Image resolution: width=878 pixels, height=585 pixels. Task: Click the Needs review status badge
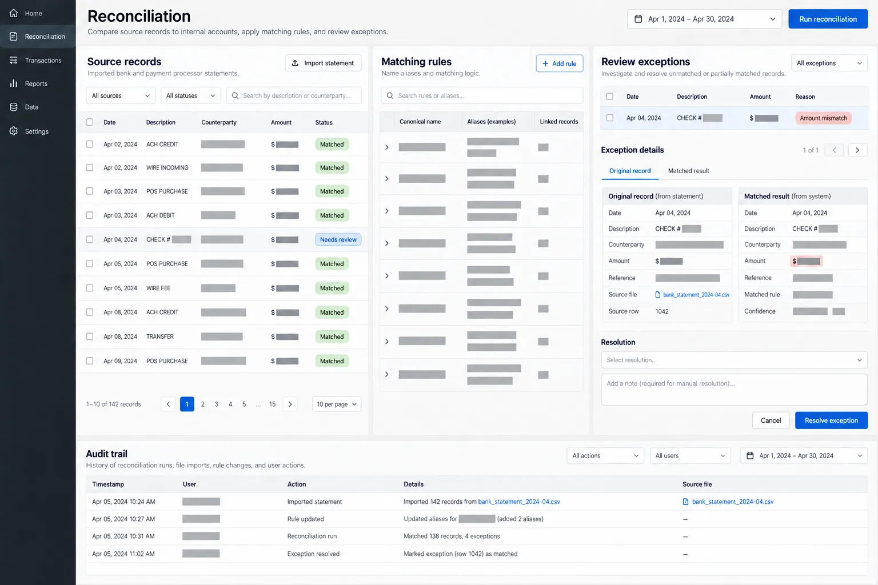(x=338, y=239)
